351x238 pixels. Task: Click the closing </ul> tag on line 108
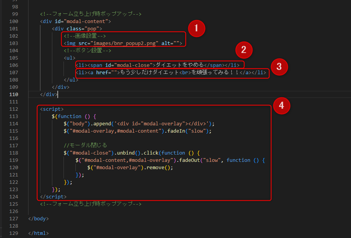[x=71, y=80]
